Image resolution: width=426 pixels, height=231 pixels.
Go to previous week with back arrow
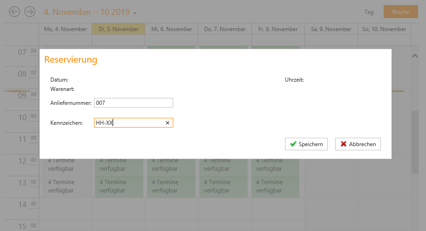pyautogui.click(x=14, y=12)
